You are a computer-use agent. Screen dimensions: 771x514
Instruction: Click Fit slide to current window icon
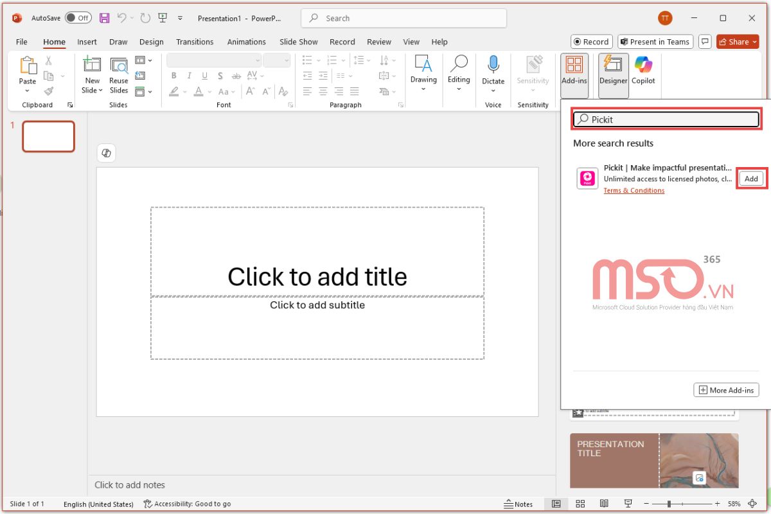tap(752, 504)
